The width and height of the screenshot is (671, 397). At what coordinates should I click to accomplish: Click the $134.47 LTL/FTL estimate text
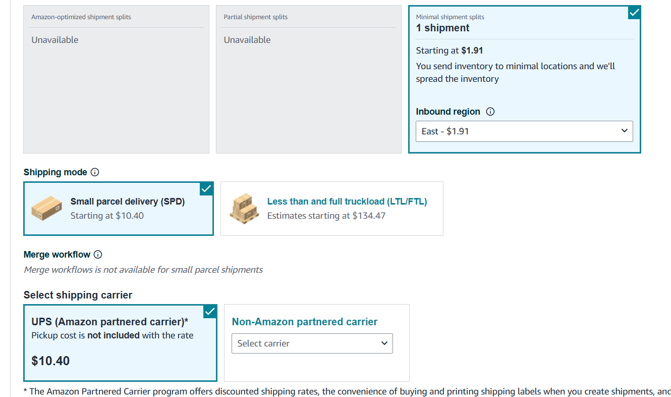tap(368, 216)
